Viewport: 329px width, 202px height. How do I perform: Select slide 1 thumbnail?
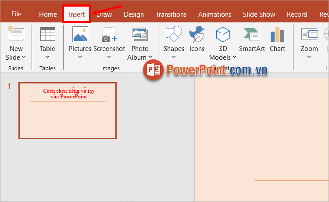click(x=68, y=111)
